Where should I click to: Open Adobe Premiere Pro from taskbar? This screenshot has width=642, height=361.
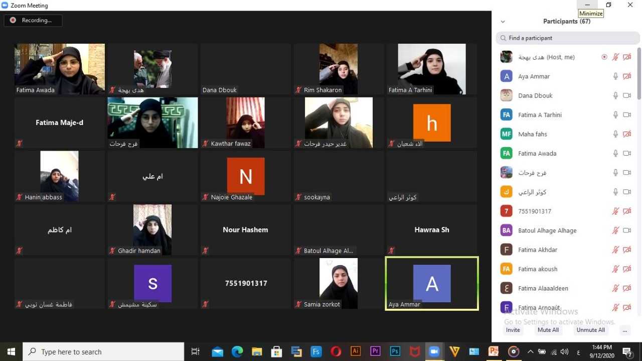pyautogui.click(x=375, y=351)
